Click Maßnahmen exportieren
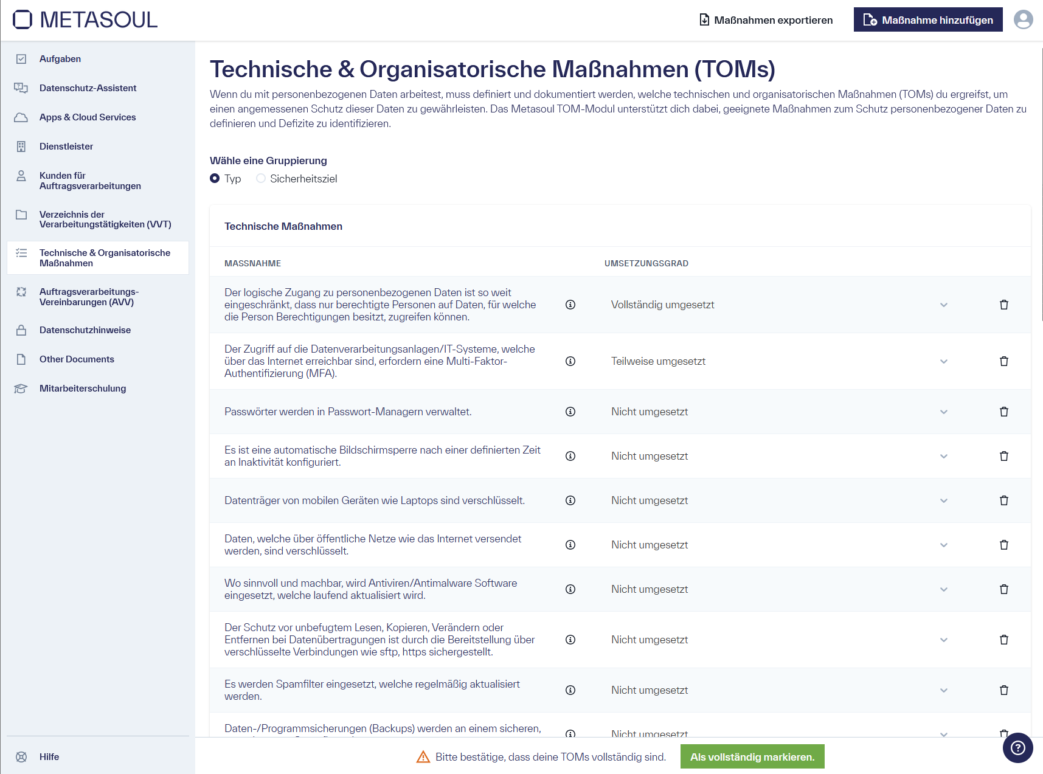The height and width of the screenshot is (774, 1043). [766, 19]
